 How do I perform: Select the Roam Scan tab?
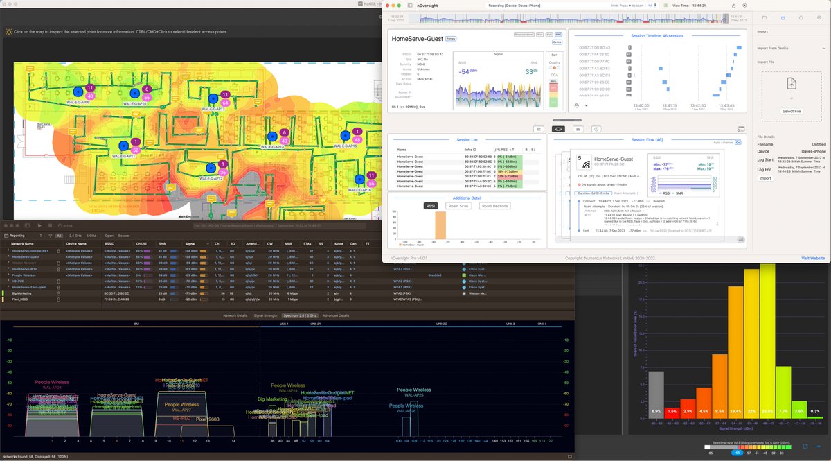coord(458,206)
